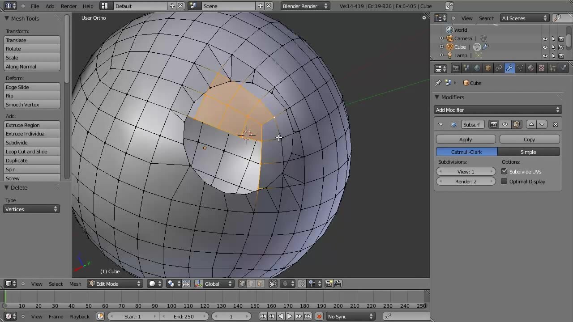
Task: Click the pin icon beside Cube breadcrumb
Action: point(438,83)
